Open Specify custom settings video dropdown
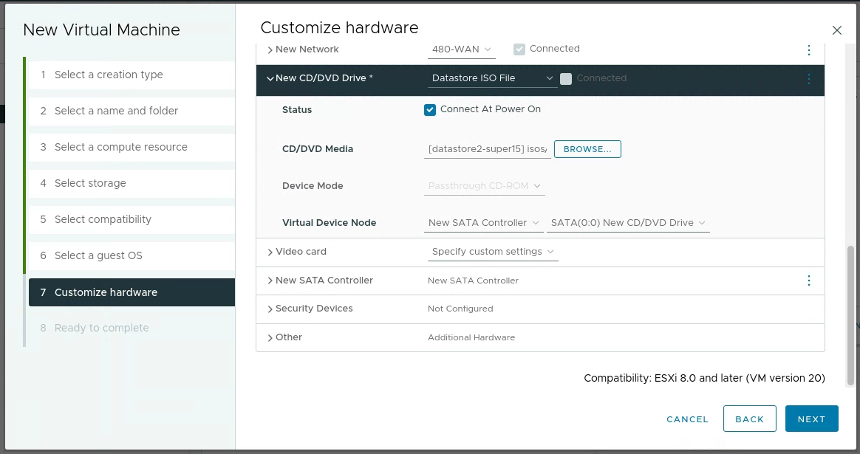860x454 pixels. pos(493,252)
